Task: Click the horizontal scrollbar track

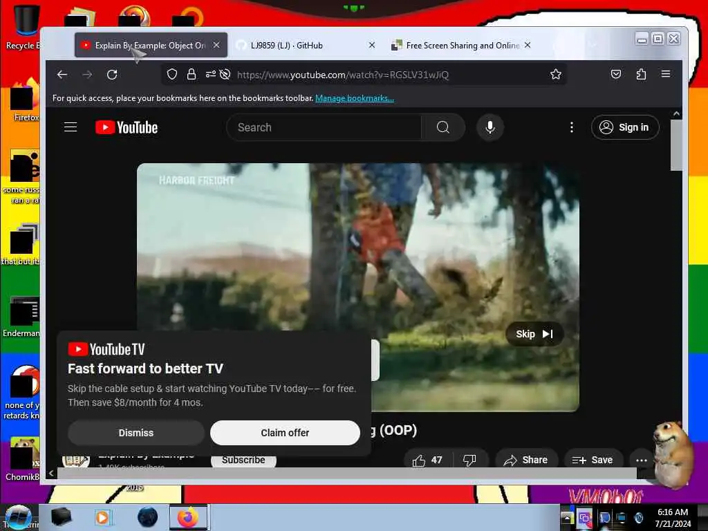Action: pyautogui.click(x=347, y=473)
